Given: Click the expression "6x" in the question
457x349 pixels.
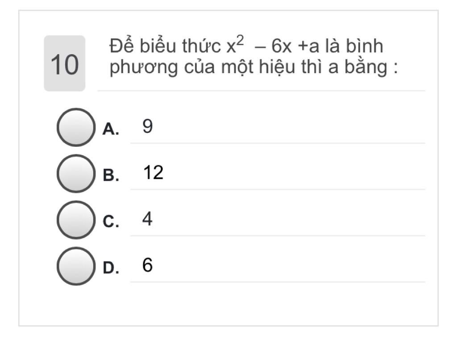Looking at the screenshot, I should [281, 46].
